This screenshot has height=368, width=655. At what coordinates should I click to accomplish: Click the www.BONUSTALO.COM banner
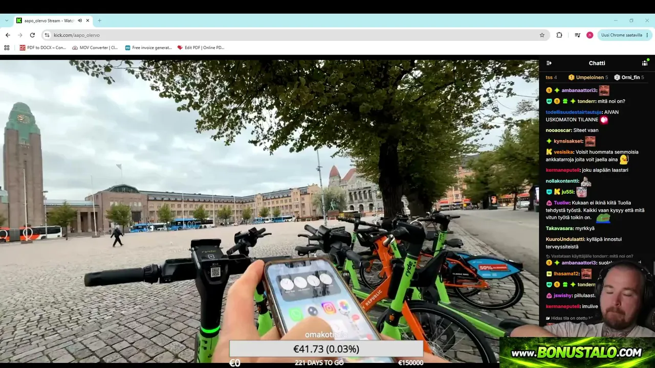click(x=577, y=352)
